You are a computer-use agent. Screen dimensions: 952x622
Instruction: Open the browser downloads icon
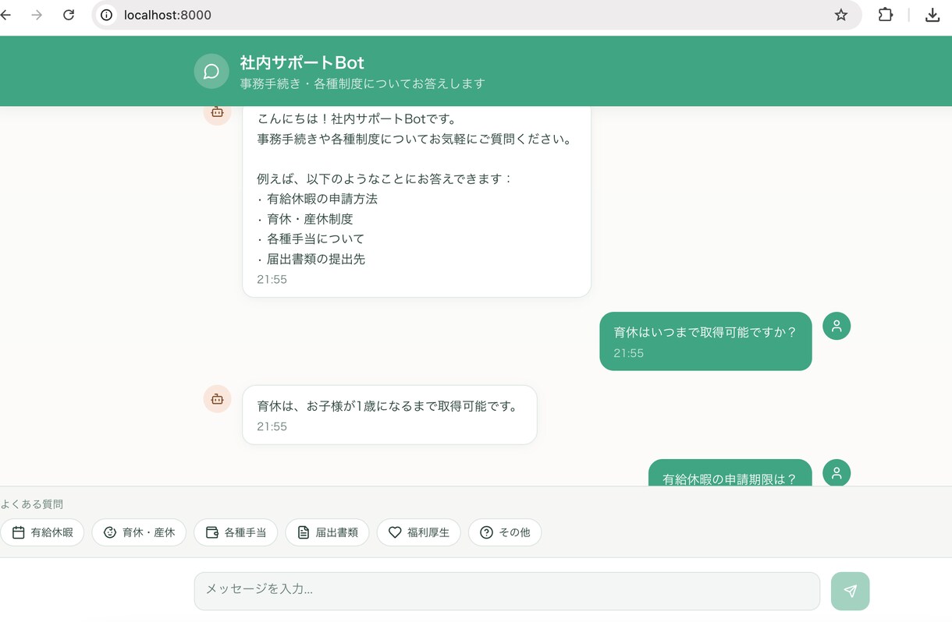tap(932, 15)
